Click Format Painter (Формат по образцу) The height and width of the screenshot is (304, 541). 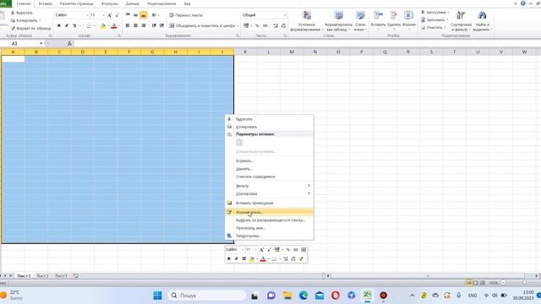click(30, 28)
